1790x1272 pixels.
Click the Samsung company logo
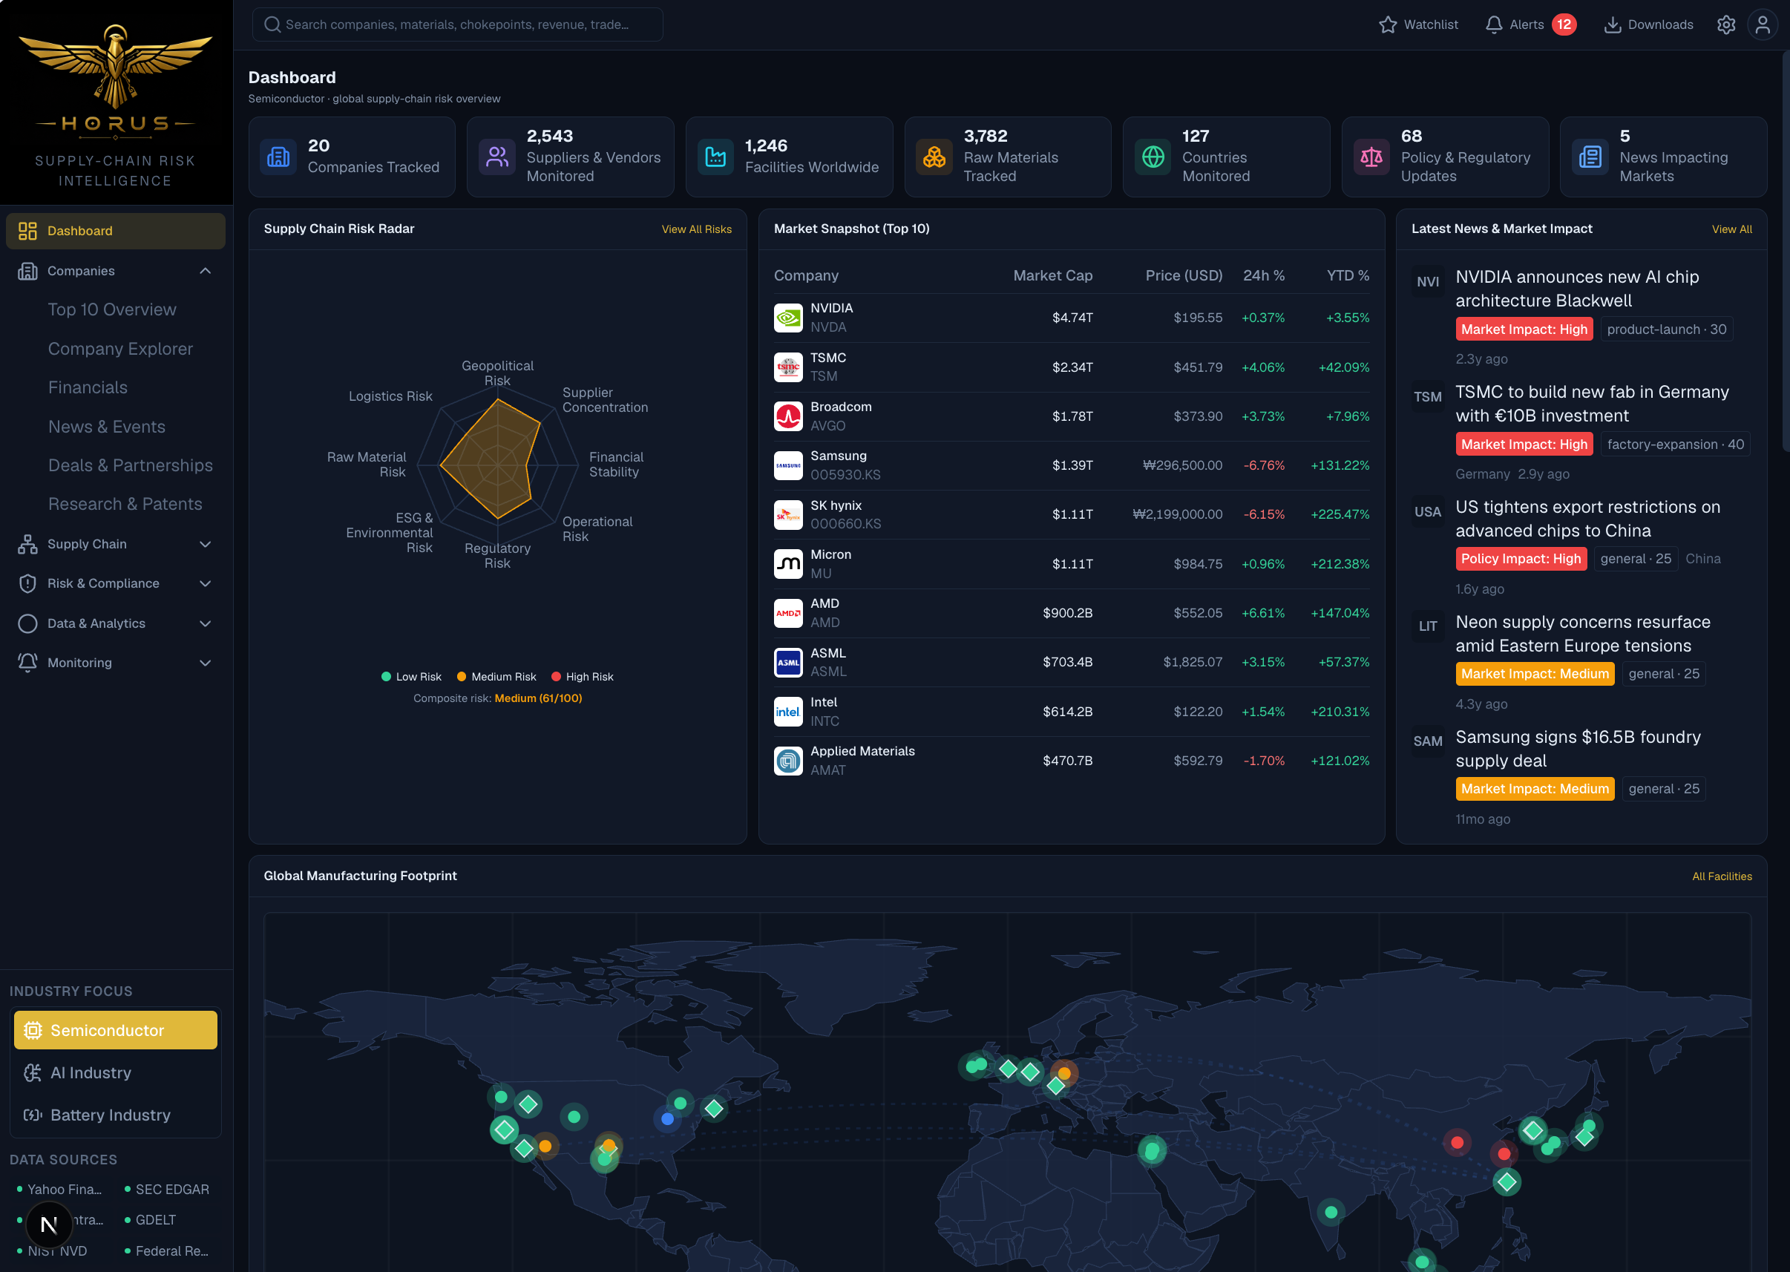tap(789, 465)
